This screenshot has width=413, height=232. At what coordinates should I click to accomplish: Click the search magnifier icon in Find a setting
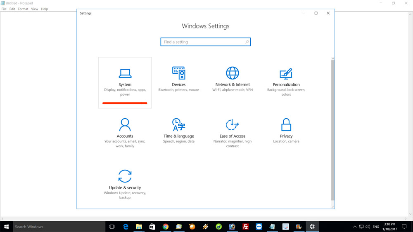(247, 42)
